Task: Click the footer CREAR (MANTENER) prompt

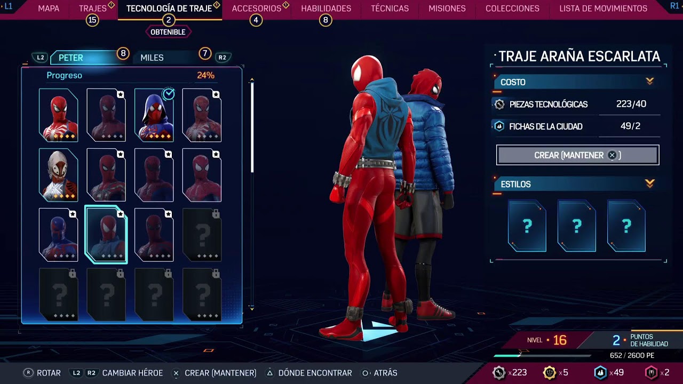Action: pyautogui.click(x=215, y=373)
